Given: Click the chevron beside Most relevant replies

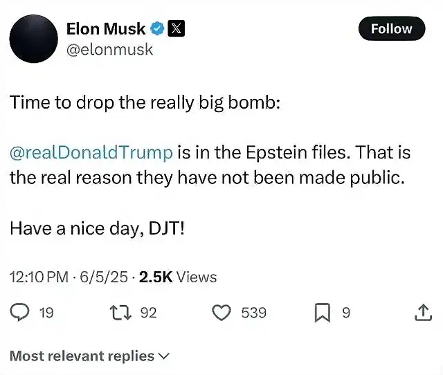Looking at the screenshot, I should pos(164,356).
